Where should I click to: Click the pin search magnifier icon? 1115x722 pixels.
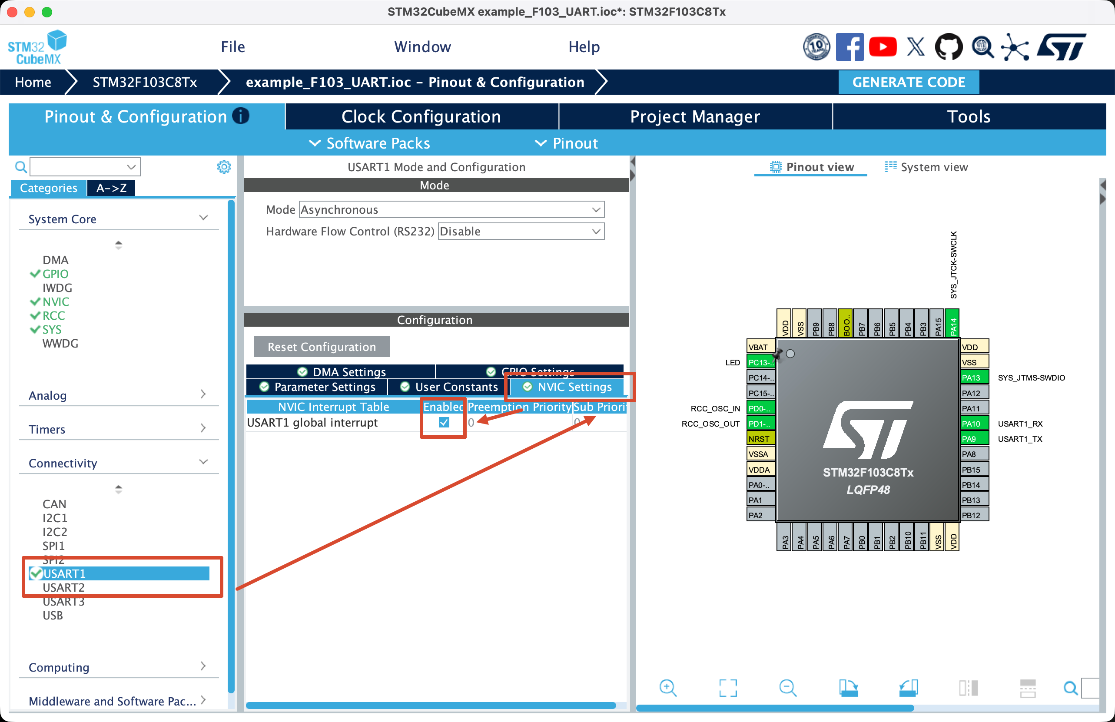pos(1070,688)
